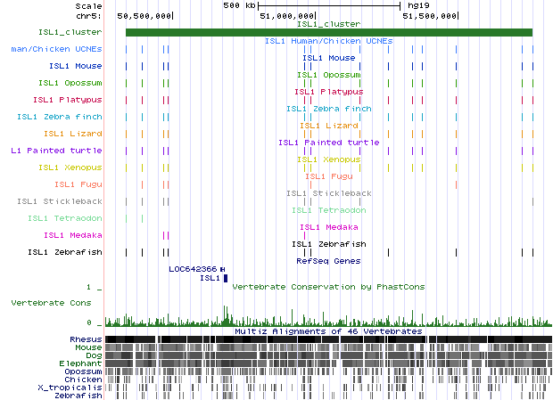Open Vertebrate Conservation by PhastCons title
The width and height of the screenshot is (553, 400).
(328, 287)
